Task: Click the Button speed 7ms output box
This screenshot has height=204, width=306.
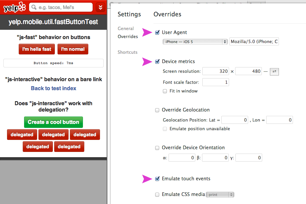Action: [x=54, y=63]
